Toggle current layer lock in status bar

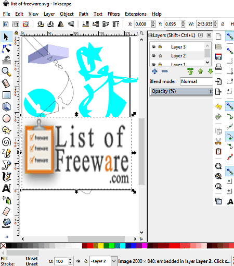86,261
